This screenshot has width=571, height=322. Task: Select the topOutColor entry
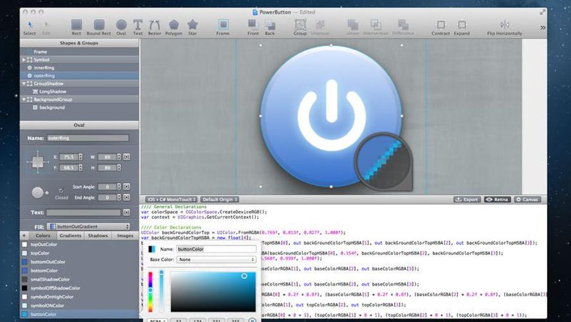[x=79, y=244]
